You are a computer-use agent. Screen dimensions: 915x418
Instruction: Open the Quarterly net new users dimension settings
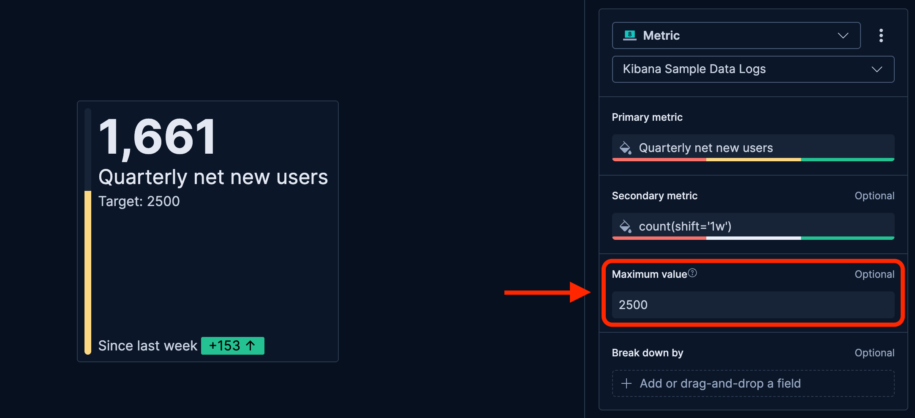point(752,147)
